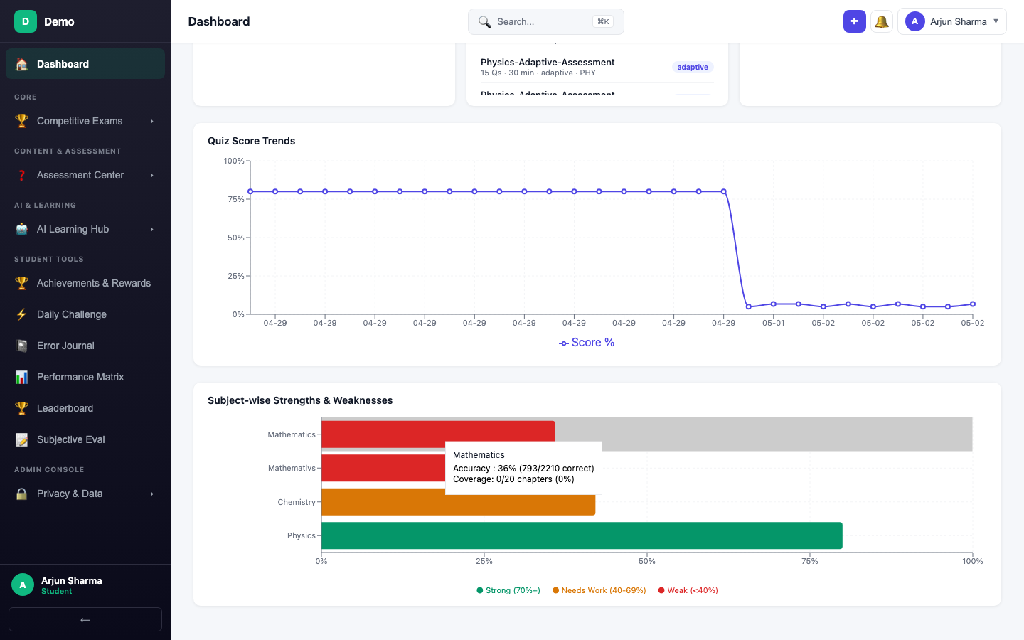Image resolution: width=1024 pixels, height=640 pixels.
Task: Click the top-bar Arjun Sharma avatar
Action: click(915, 21)
